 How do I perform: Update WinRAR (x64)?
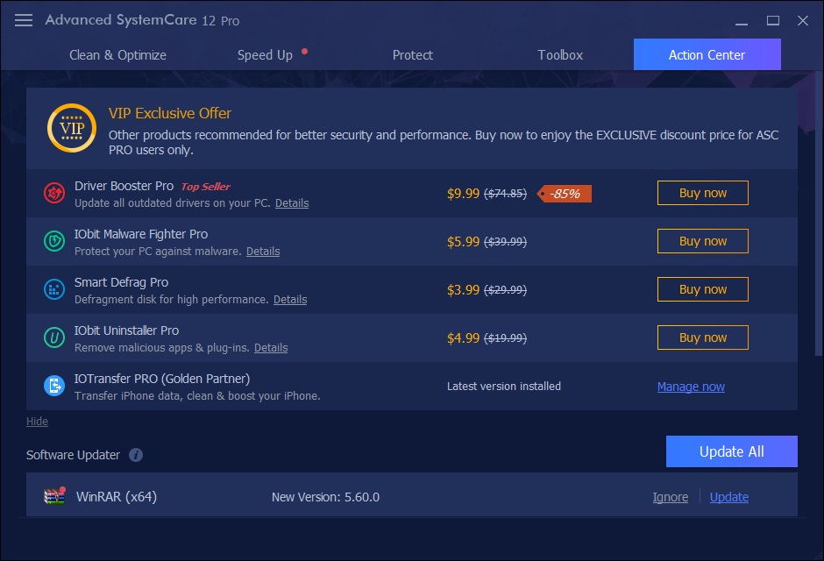[x=728, y=497]
